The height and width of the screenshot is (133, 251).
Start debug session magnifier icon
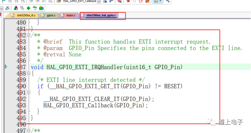coord(120,1)
